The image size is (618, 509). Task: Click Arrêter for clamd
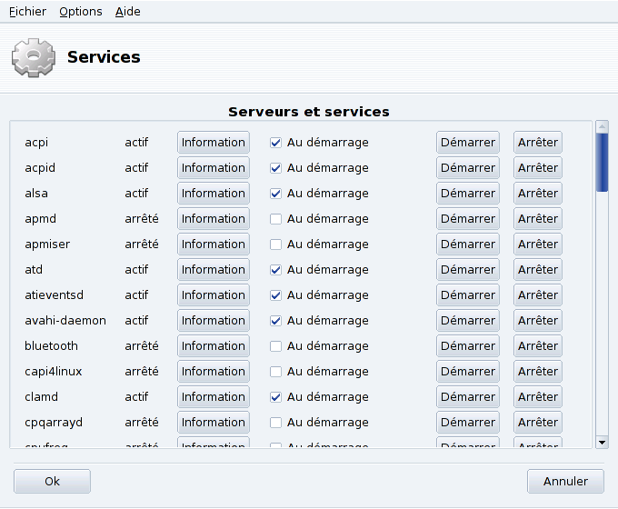pos(538,396)
